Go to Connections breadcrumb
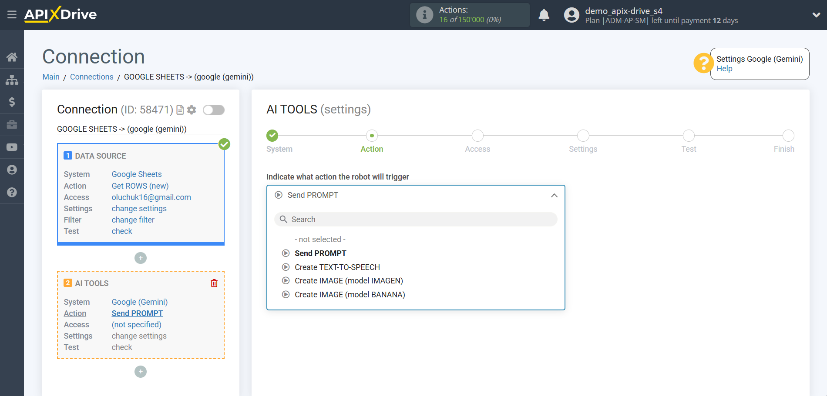The width and height of the screenshot is (827, 396). point(91,77)
